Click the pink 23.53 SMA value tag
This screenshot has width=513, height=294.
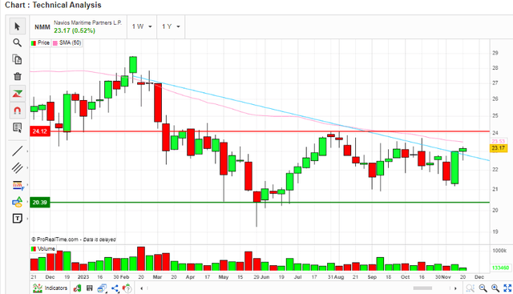pos(498,141)
